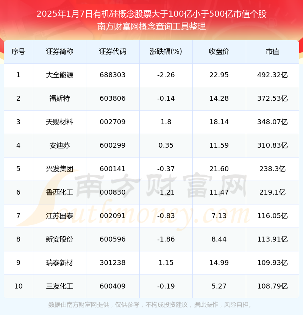Viewport: 303px width, 315px height.
Task: Click stock code 600299
Action: 113,145
